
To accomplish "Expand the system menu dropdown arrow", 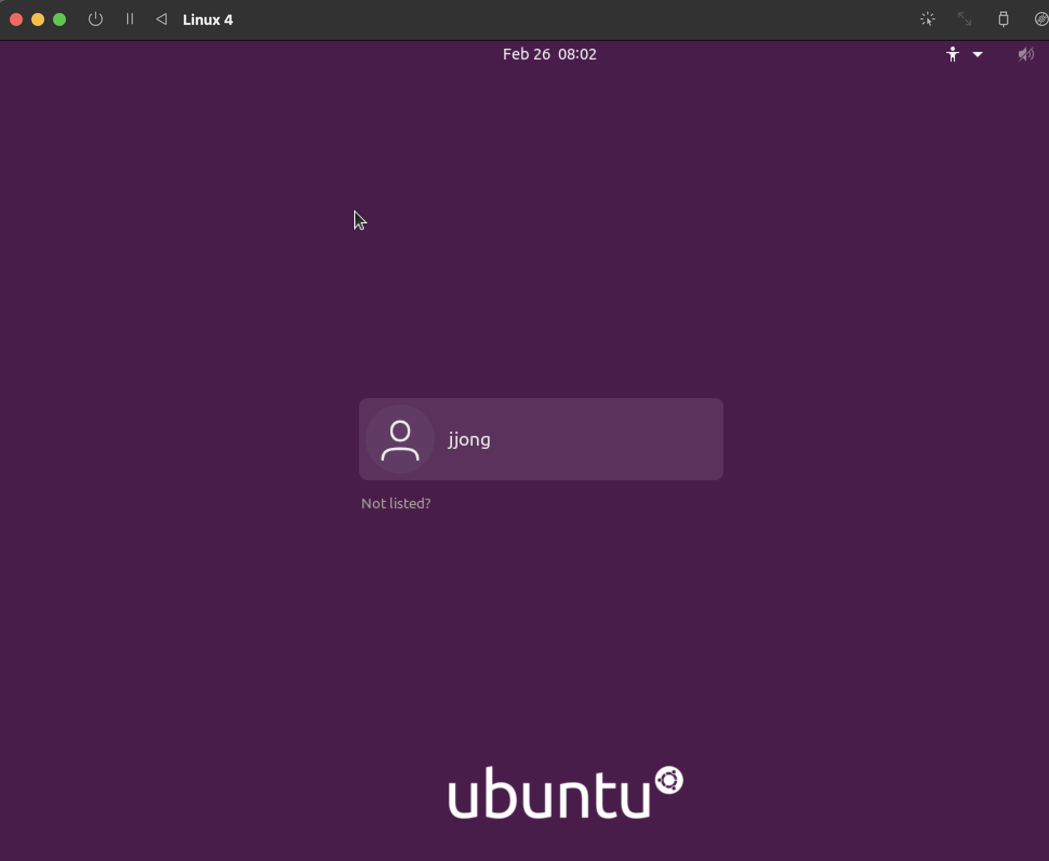I will coord(978,54).
